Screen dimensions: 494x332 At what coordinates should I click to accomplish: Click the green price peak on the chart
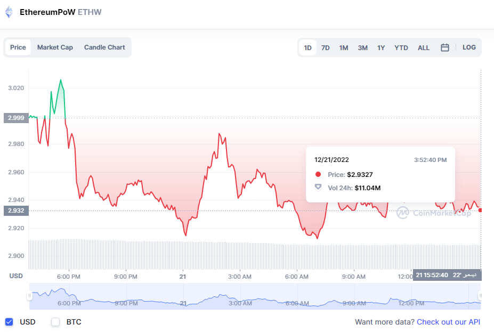(61, 80)
